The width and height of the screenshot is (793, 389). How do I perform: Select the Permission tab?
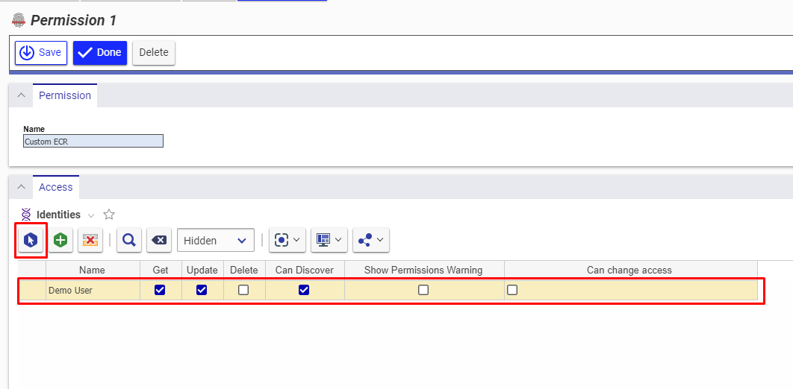[65, 95]
